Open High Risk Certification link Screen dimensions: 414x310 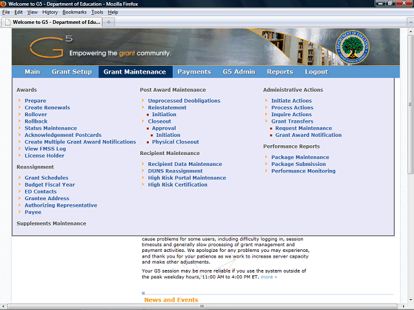pos(177,185)
